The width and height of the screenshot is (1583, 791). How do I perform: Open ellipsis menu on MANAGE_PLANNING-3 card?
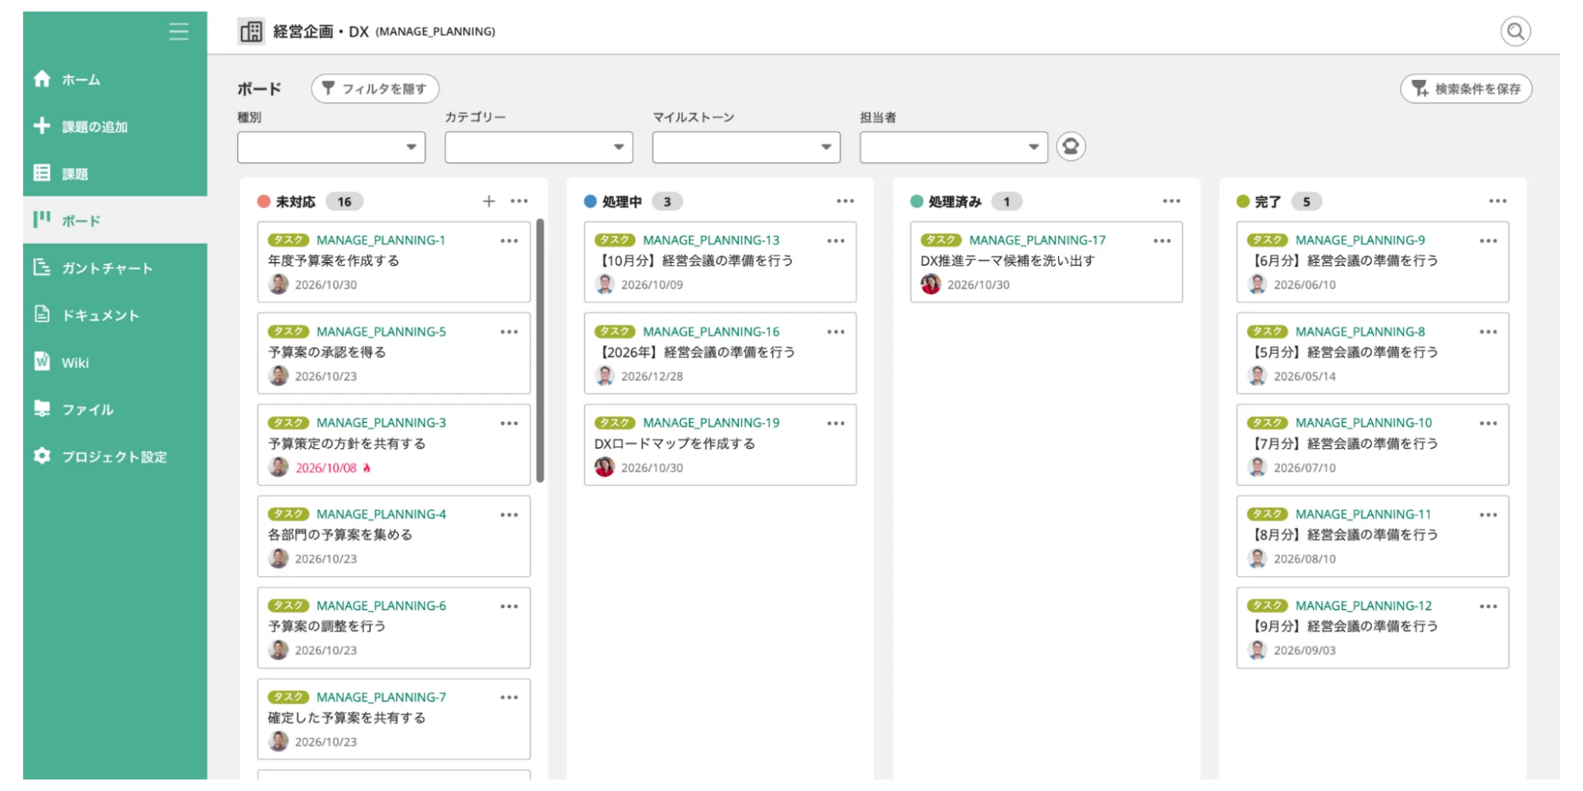tap(509, 424)
